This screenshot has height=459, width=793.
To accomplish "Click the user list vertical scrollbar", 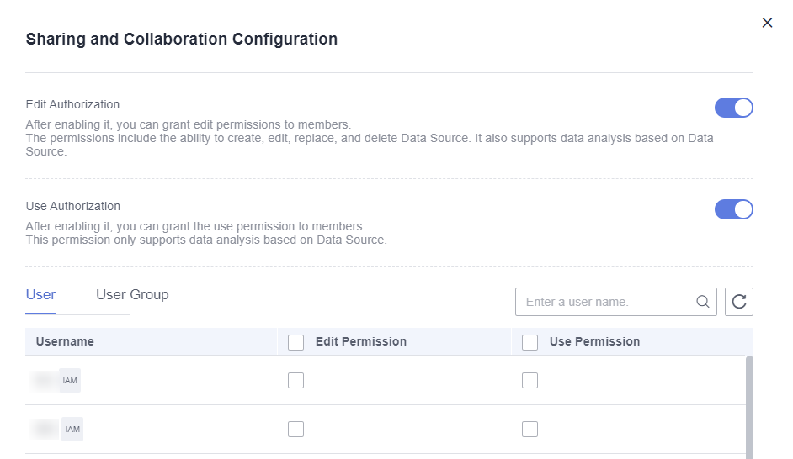I will tap(749, 407).
